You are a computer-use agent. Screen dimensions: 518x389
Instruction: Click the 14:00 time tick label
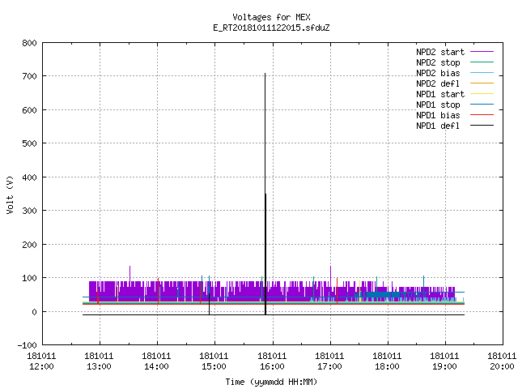[156, 367]
